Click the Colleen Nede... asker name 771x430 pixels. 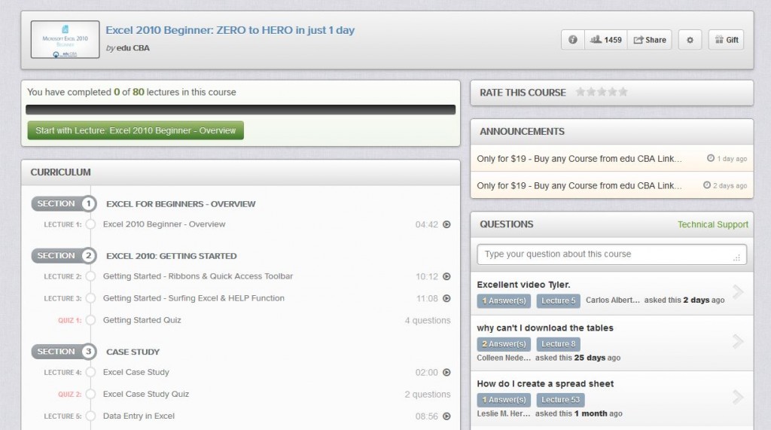pos(504,358)
